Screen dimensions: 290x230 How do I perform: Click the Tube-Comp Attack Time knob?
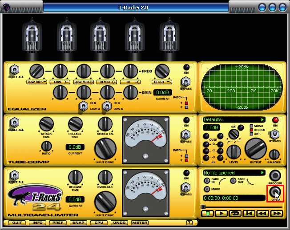point(46,124)
